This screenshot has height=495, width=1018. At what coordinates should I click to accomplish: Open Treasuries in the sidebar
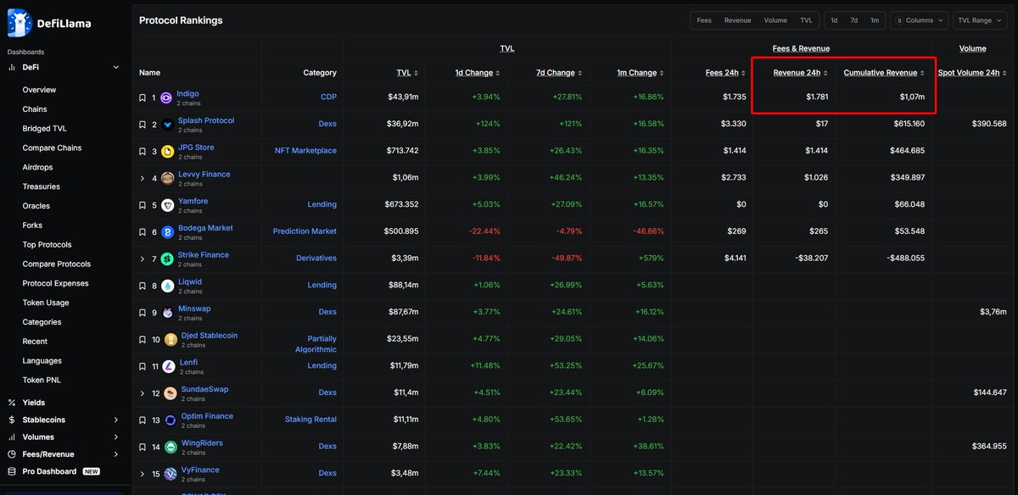(41, 186)
